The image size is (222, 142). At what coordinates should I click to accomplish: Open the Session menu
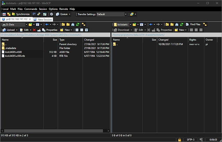(43, 9)
